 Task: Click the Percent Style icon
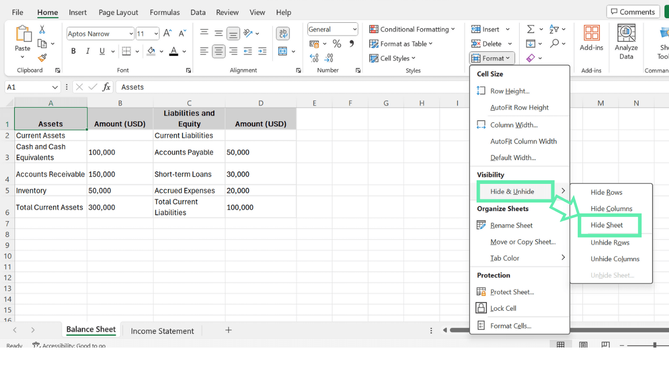(337, 44)
